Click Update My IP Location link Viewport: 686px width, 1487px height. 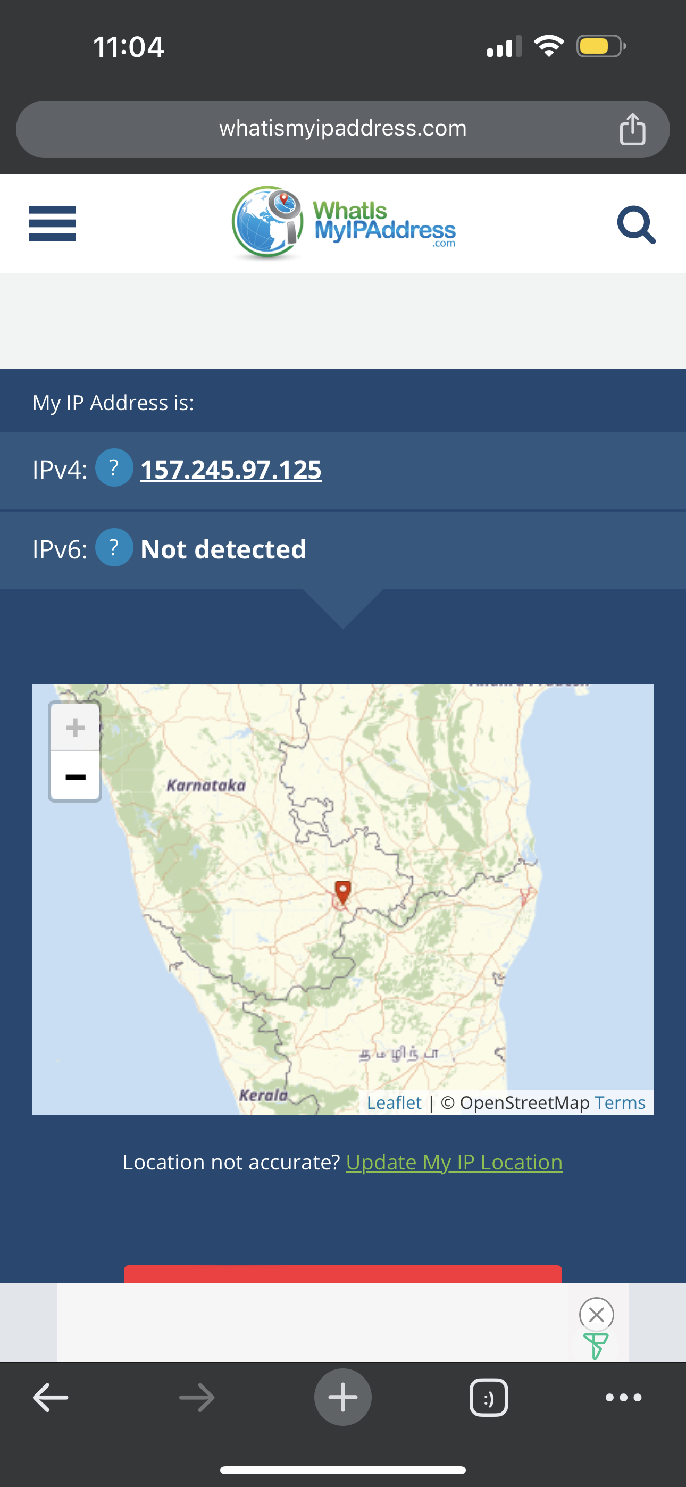pos(454,1162)
